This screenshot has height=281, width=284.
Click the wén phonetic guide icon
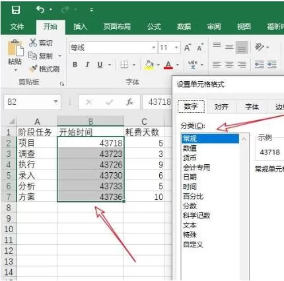coord(193,65)
